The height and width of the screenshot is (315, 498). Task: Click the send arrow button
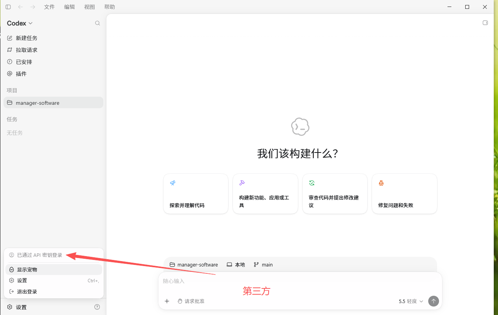[x=434, y=301]
